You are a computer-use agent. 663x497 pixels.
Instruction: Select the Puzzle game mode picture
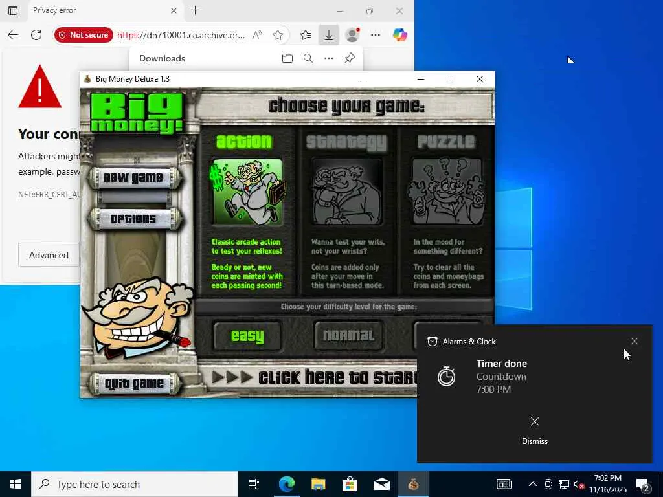(447, 192)
